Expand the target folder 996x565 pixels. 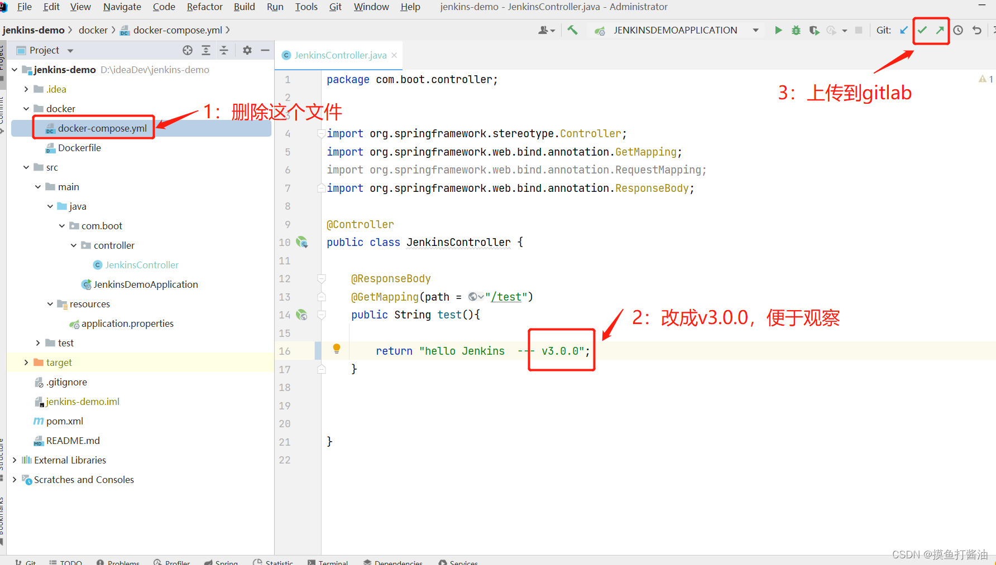pyautogui.click(x=26, y=363)
